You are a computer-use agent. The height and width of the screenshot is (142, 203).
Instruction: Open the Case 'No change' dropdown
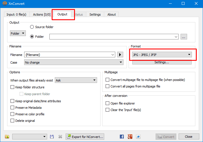(74, 62)
